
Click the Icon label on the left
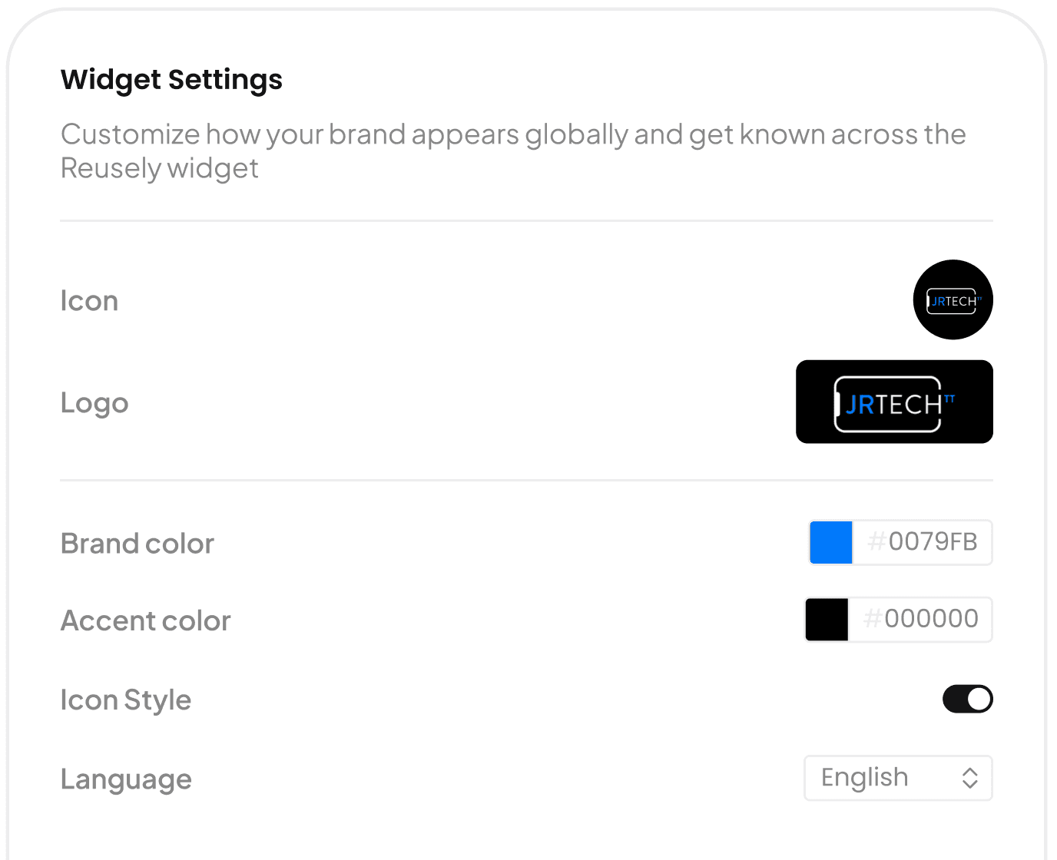tap(89, 300)
